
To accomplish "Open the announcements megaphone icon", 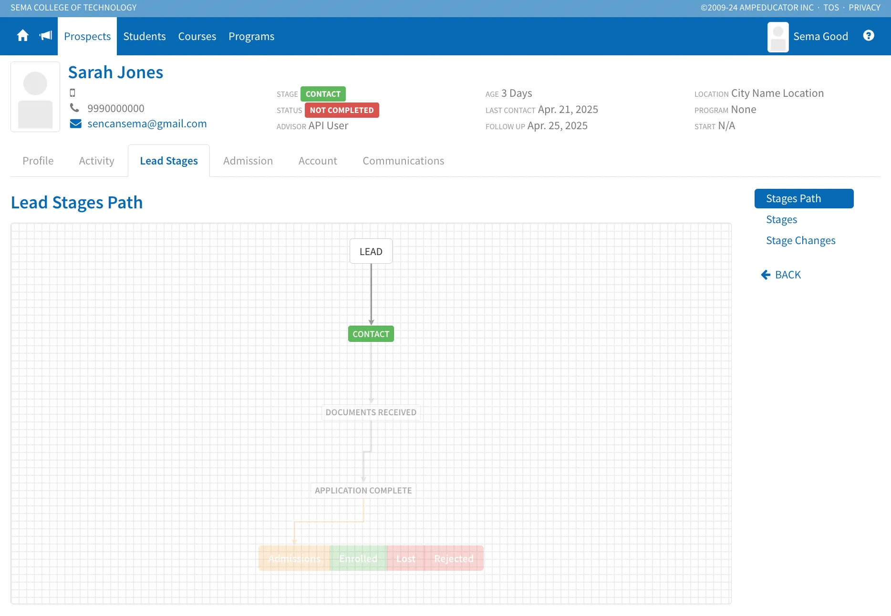I will coord(45,36).
